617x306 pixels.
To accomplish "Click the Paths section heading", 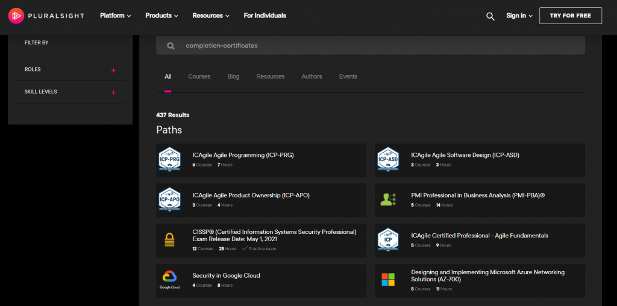I will 169,130.
